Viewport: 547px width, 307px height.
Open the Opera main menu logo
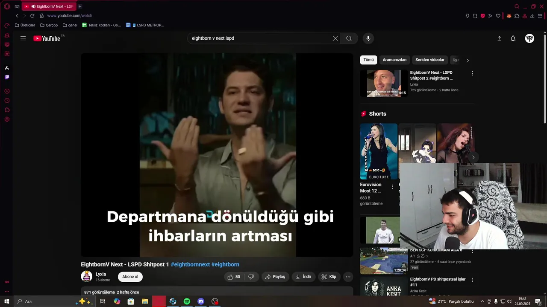click(x=7, y=6)
